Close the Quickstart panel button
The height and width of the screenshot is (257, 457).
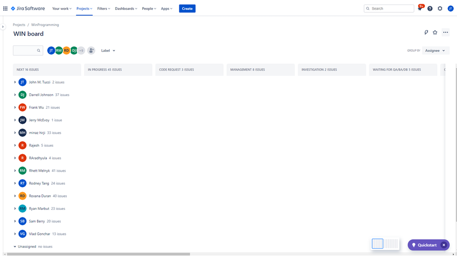tap(444, 245)
